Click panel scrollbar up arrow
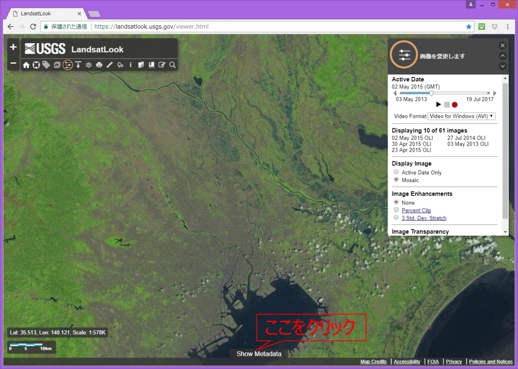Viewport: 518px width, 369px height. tap(505, 78)
